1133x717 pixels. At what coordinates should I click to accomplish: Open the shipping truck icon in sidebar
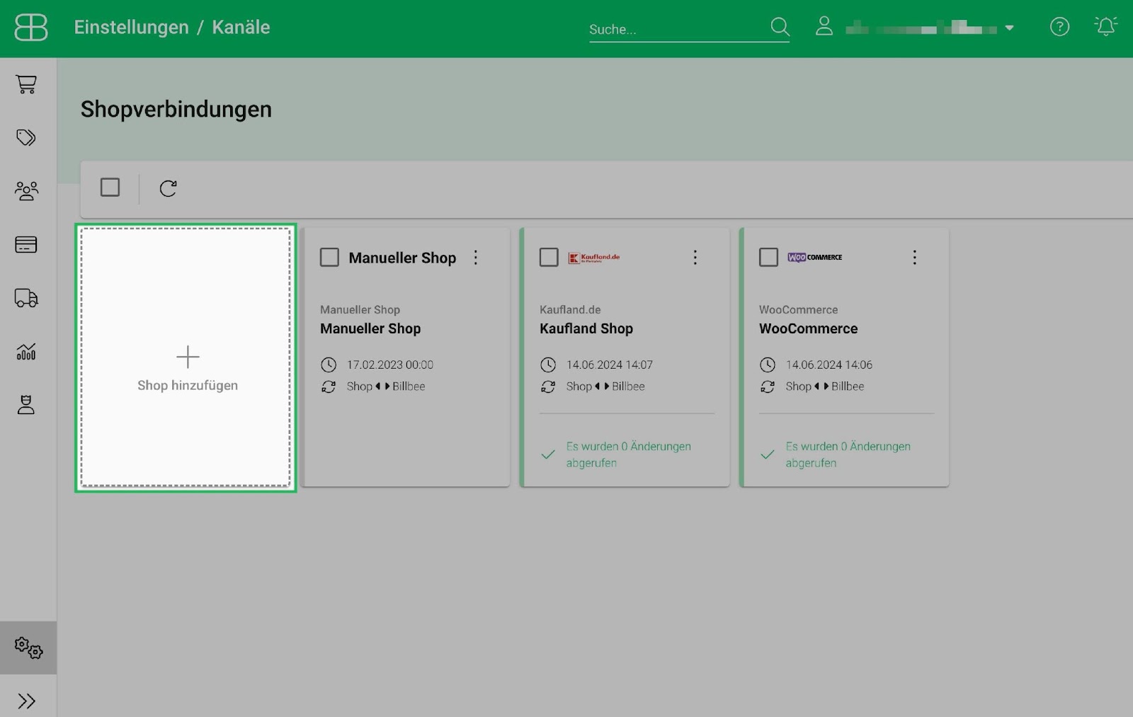click(x=26, y=298)
